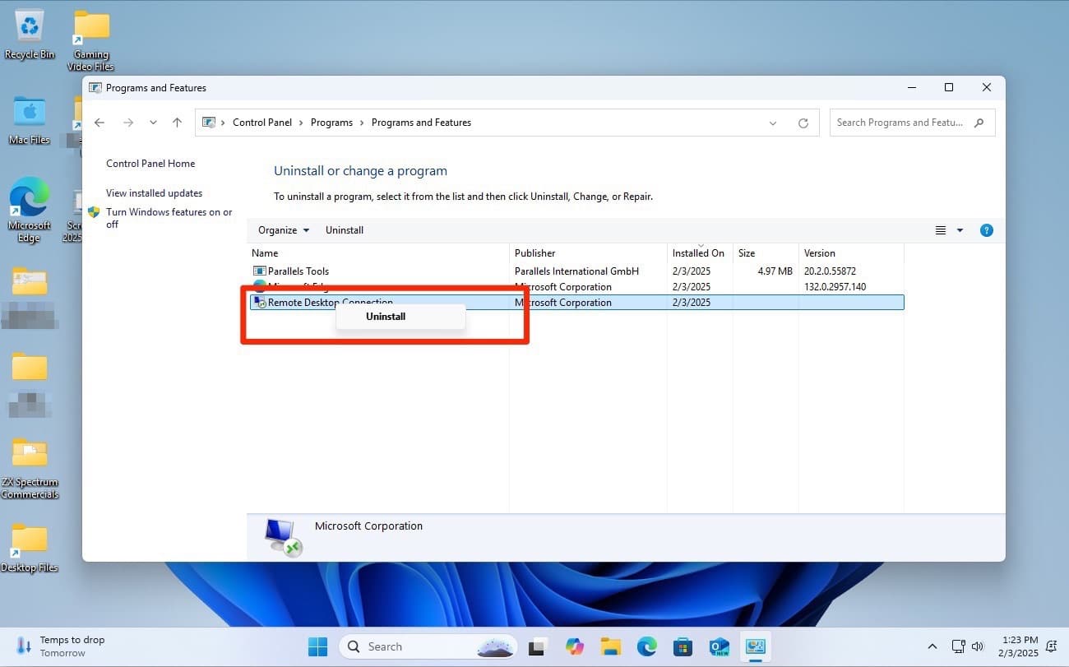Screen dimensions: 1069x667
Task: Expand chevron after Control Panel breadcrumb
Action: pos(301,123)
